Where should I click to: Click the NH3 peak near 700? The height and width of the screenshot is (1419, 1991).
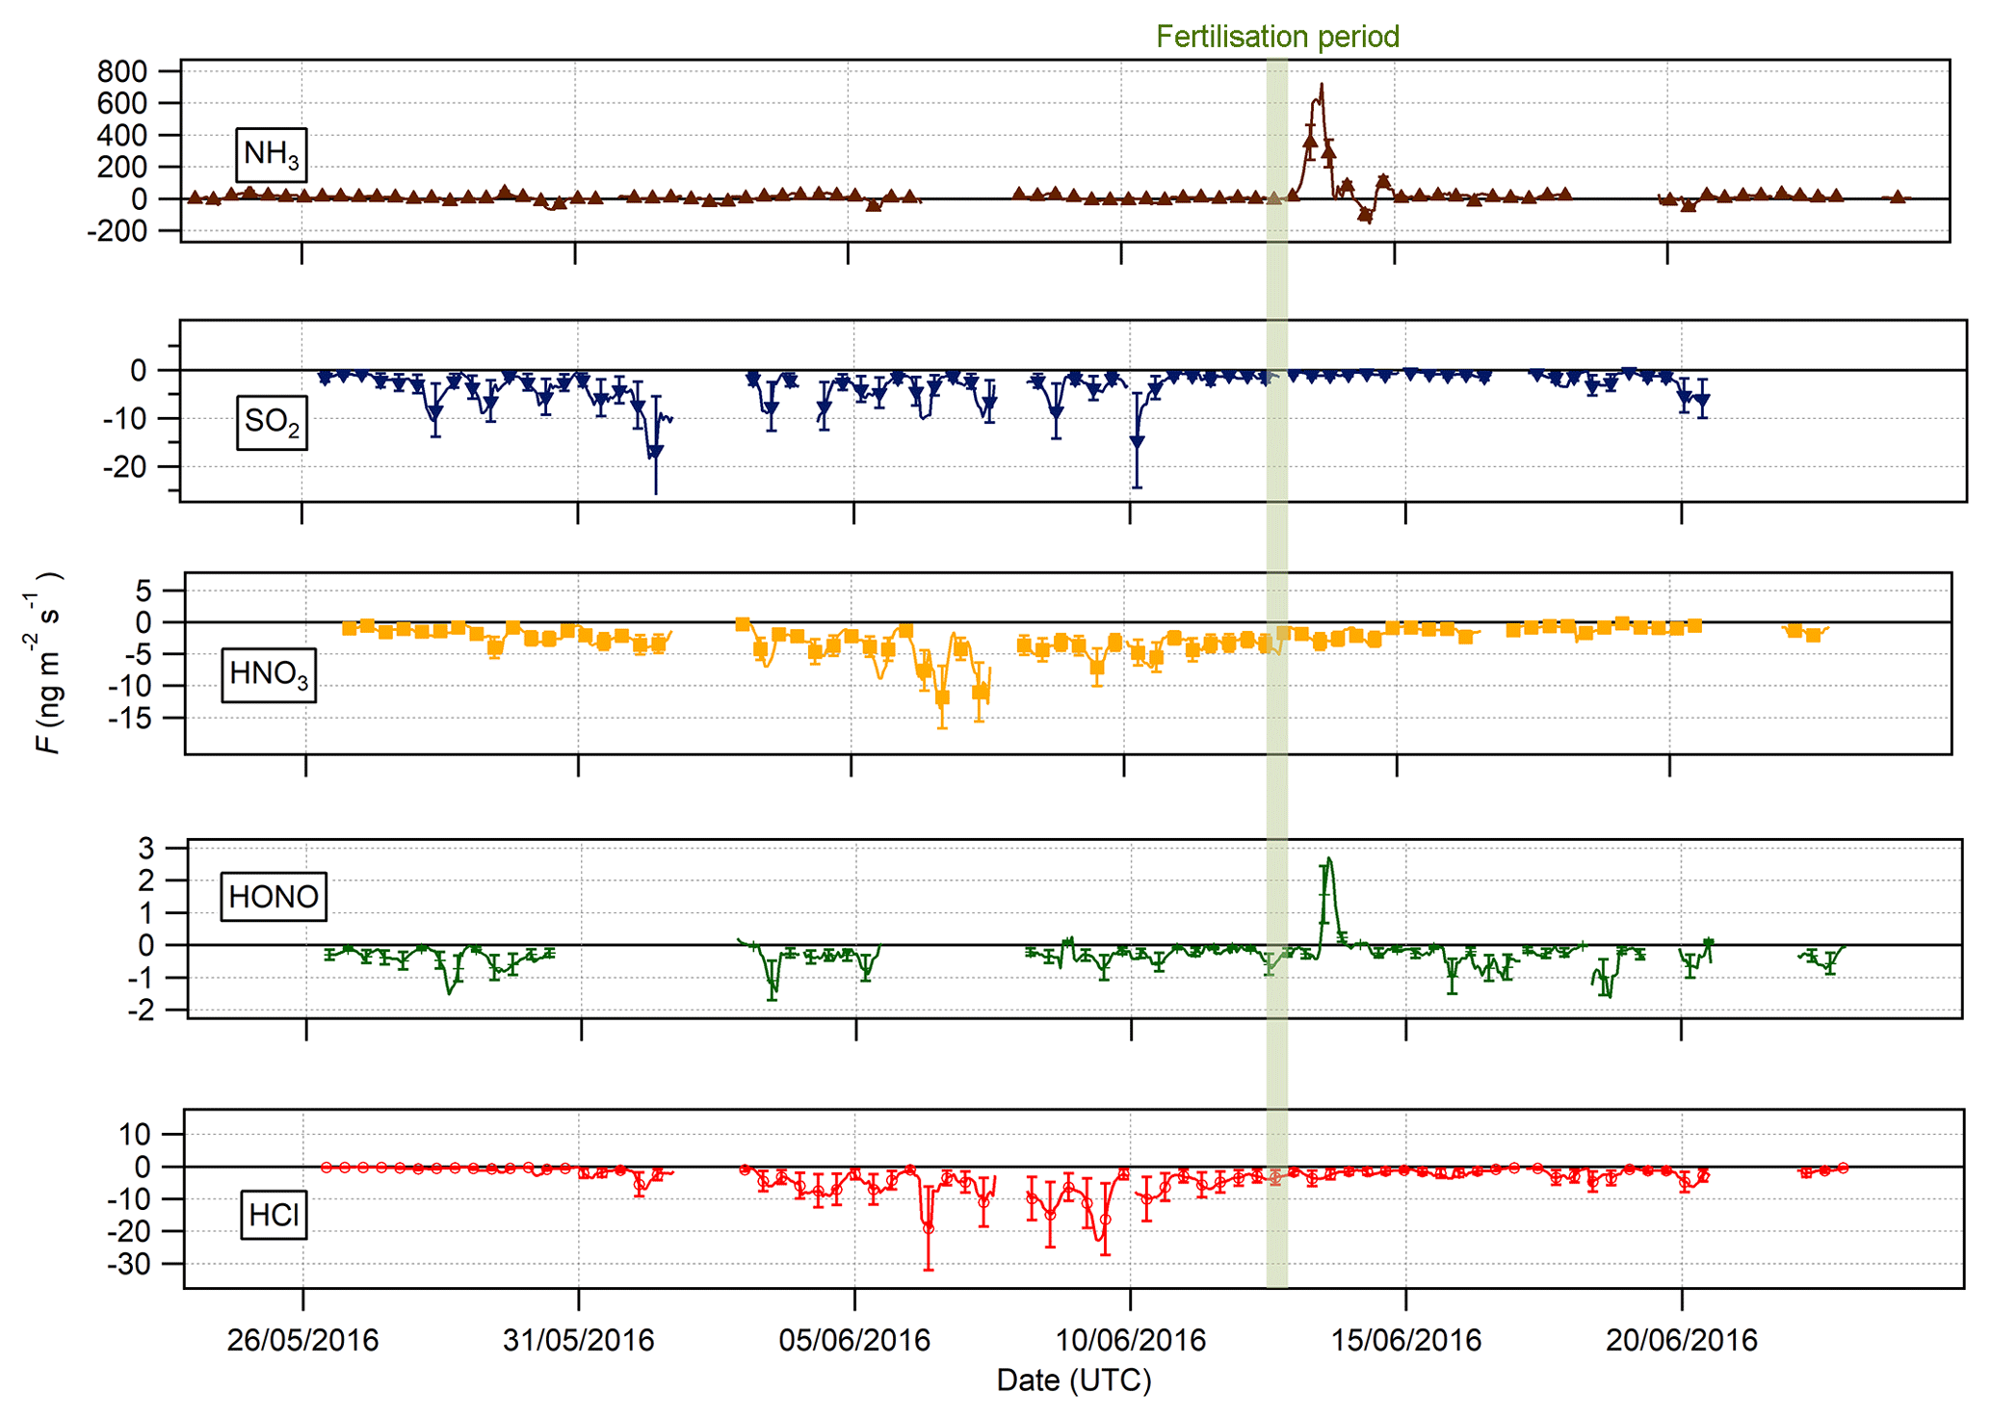pos(1321,87)
